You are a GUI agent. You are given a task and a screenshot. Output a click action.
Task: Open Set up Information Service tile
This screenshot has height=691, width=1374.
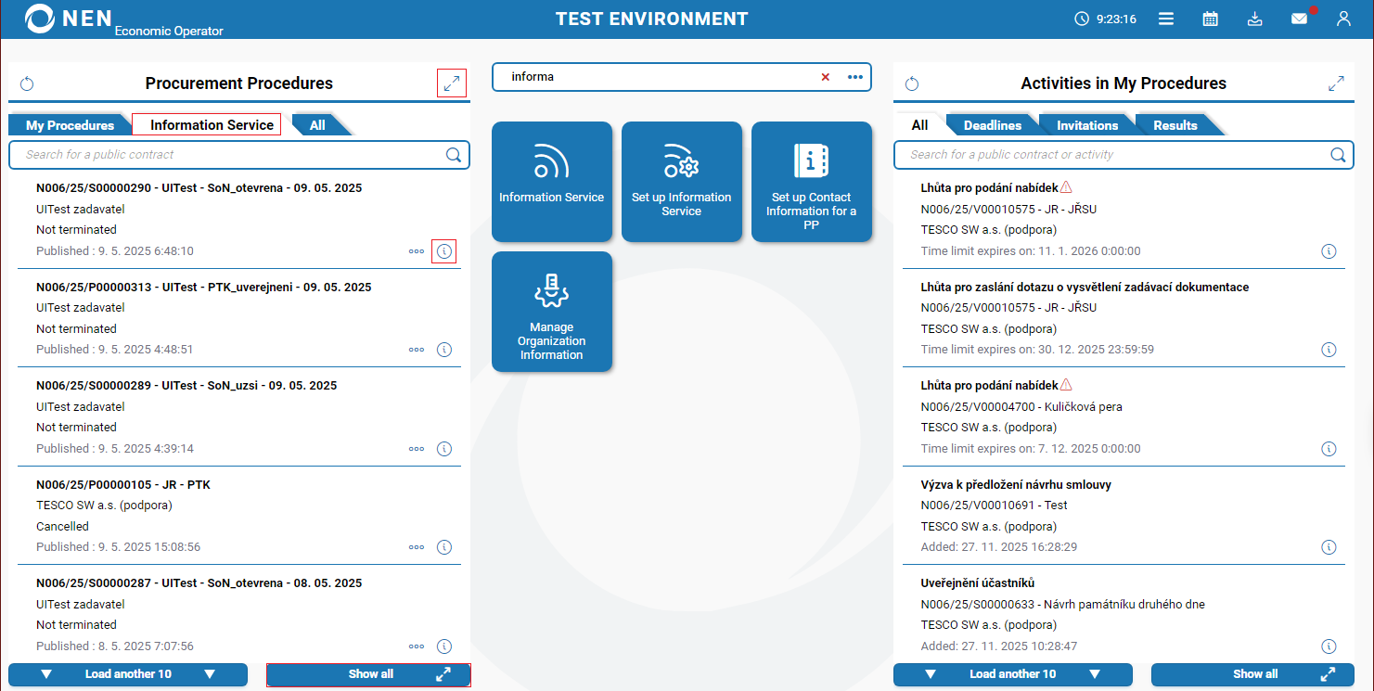682,182
